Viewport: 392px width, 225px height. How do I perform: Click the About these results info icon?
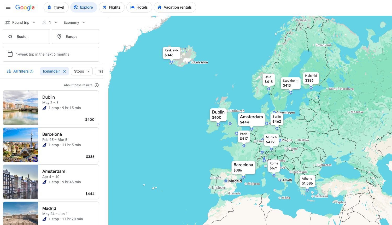[x=97, y=85]
